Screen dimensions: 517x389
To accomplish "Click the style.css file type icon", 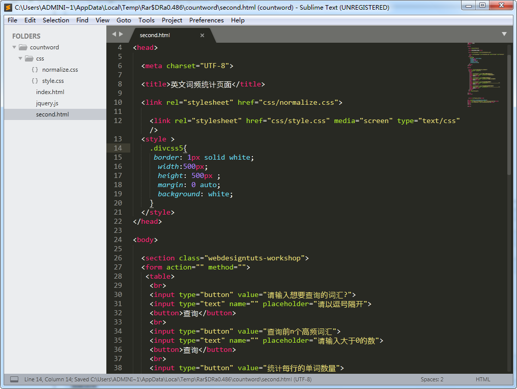I will coord(35,81).
